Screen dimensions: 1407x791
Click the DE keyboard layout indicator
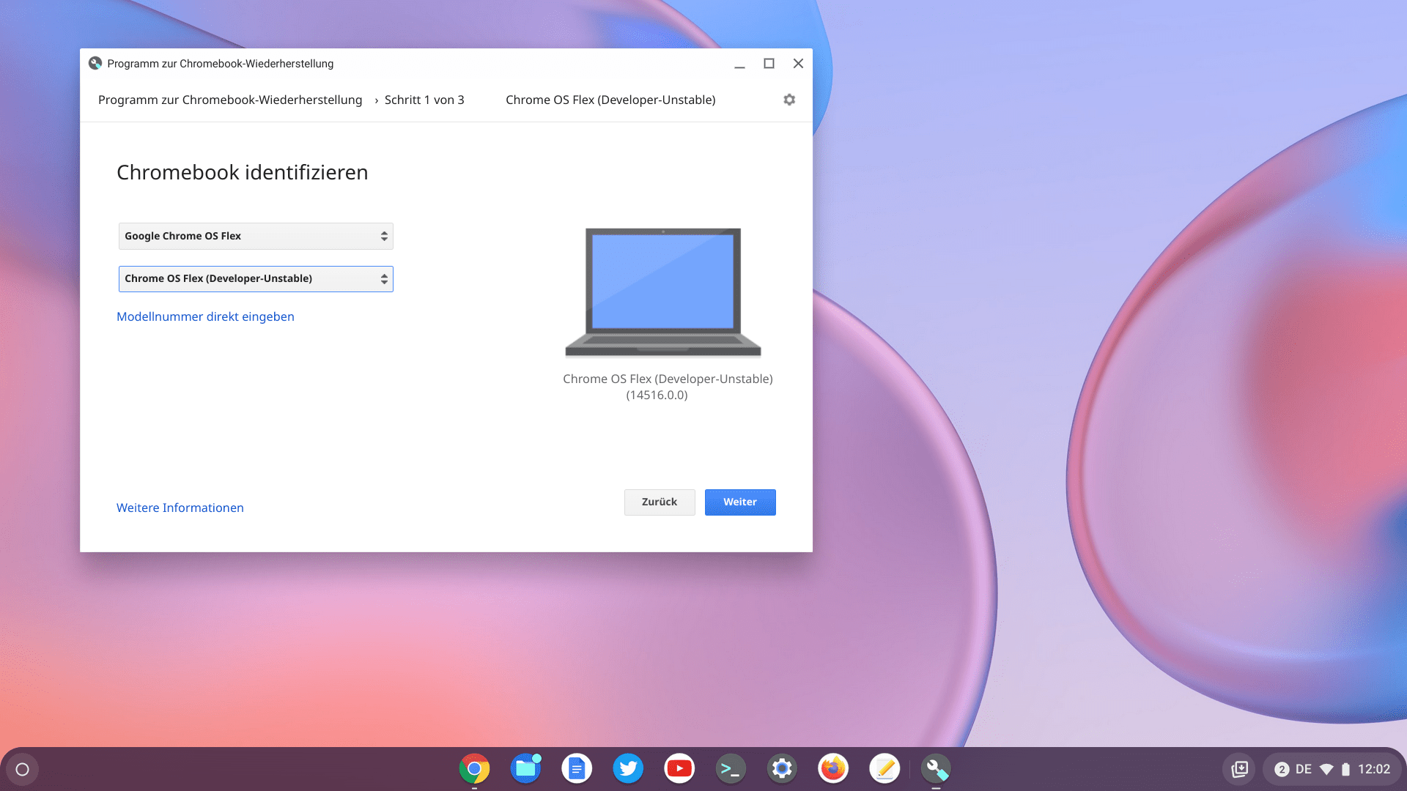point(1304,769)
